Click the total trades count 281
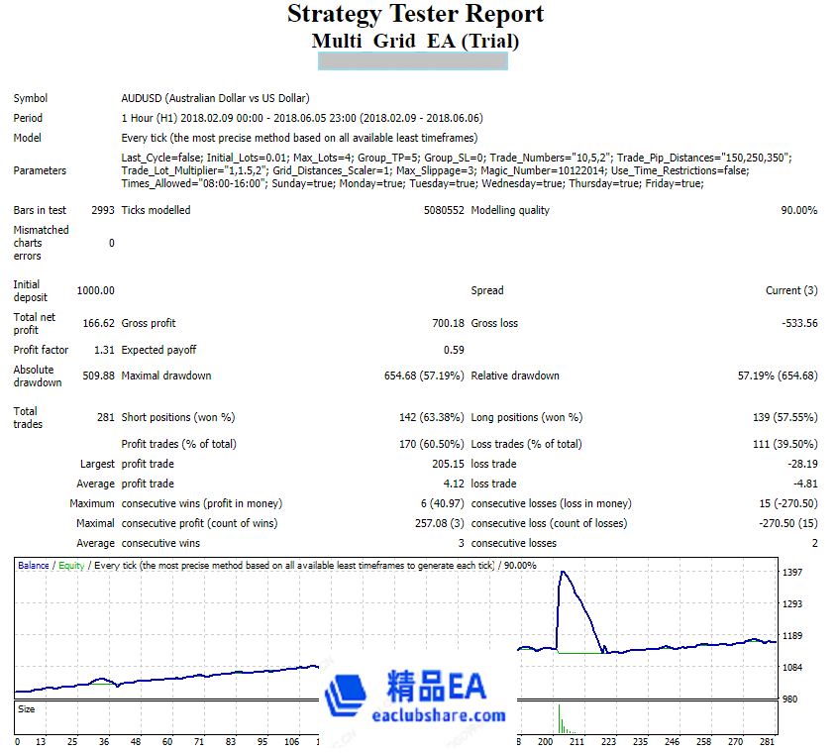The height and width of the screenshot is (753, 837). (105, 417)
